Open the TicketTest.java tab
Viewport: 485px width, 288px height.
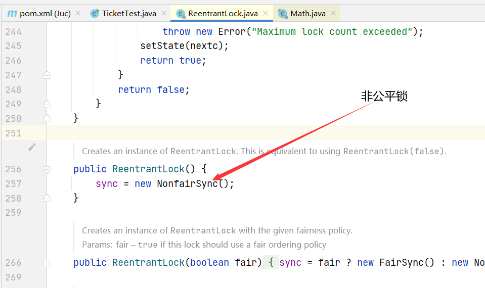tap(129, 14)
